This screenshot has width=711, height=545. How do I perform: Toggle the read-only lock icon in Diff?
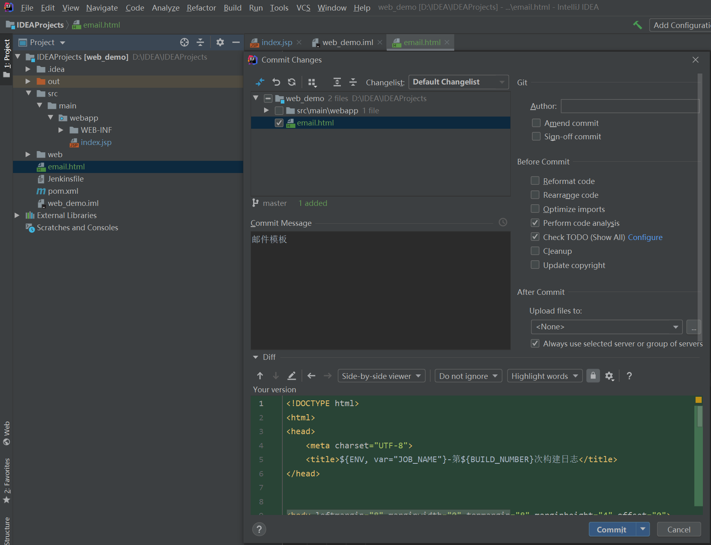coord(593,376)
